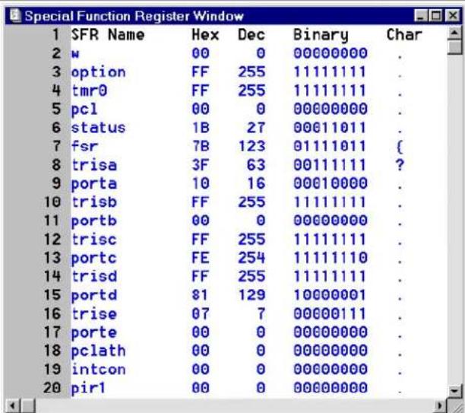Click portc hex value 'FE'
465x413 pixels.
(201, 258)
